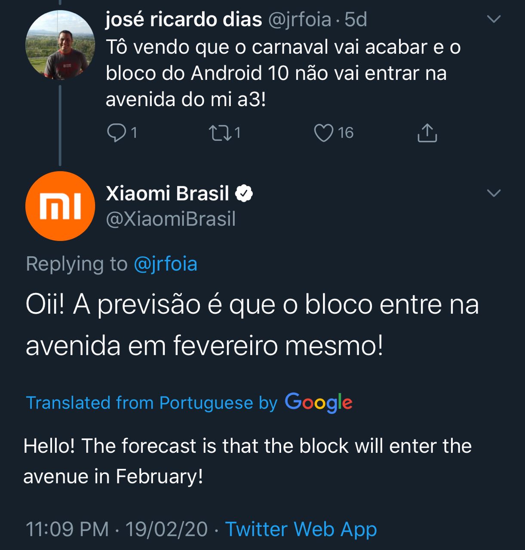
Task: Click the verified badge next to Xiaomi Brasil
Action: pyautogui.click(x=244, y=194)
